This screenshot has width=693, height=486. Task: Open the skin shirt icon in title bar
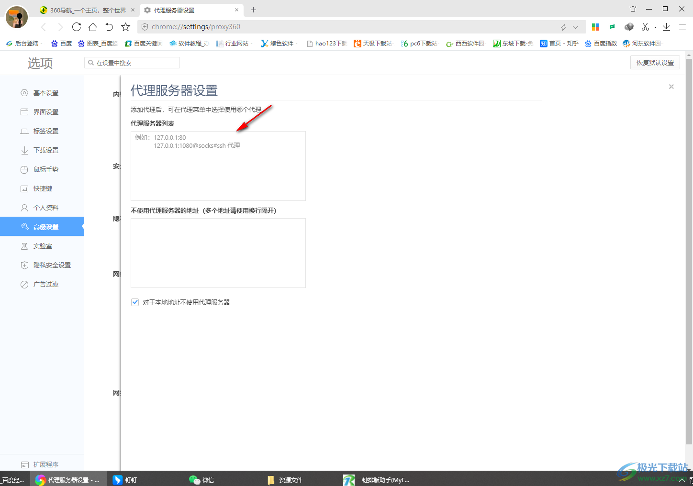point(633,9)
